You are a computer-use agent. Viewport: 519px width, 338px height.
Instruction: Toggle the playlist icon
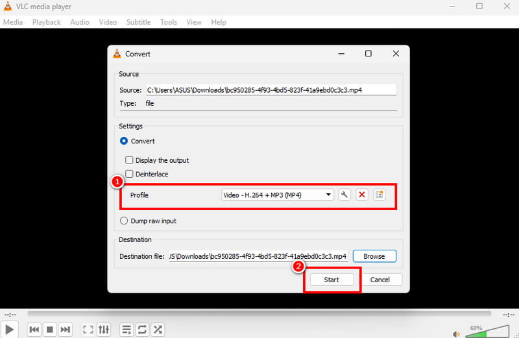(127, 330)
